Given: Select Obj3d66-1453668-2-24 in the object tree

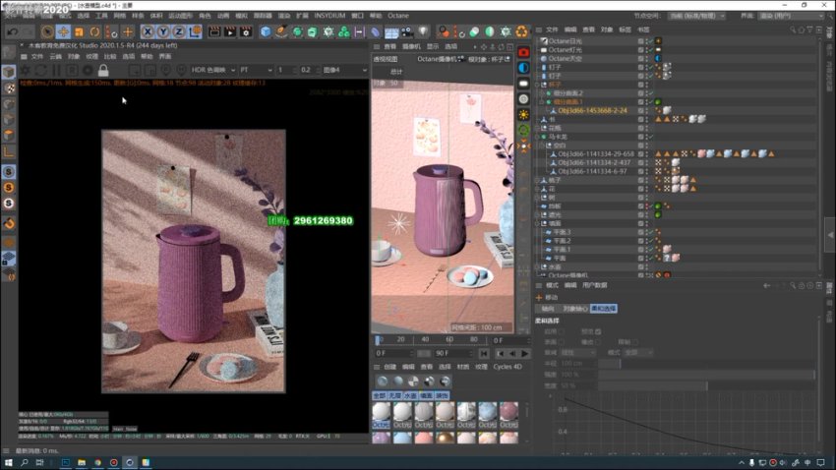Looking at the screenshot, I should 592,110.
